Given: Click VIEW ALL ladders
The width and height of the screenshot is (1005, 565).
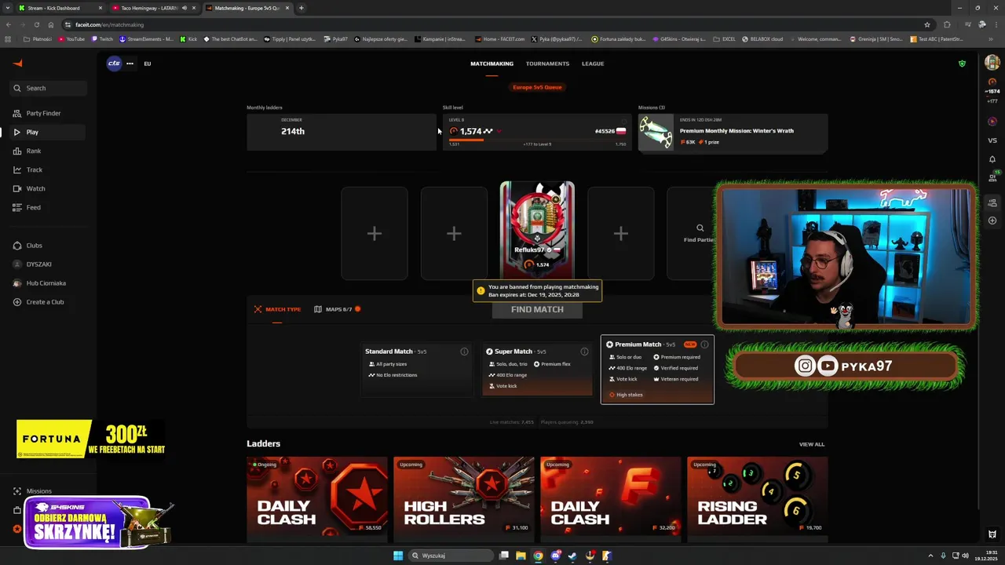Looking at the screenshot, I should [812, 444].
